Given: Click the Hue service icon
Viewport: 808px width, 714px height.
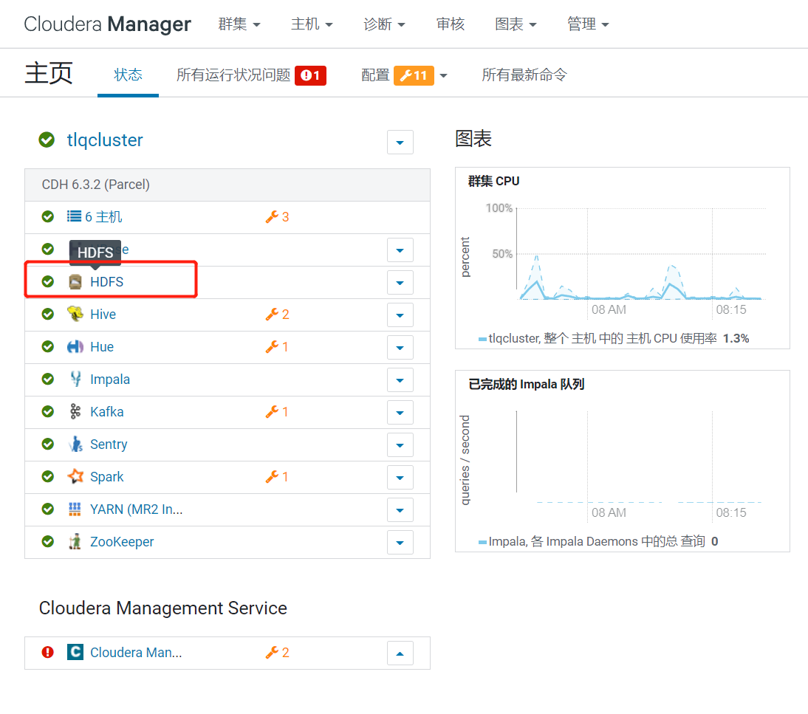Looking at the screenshot, I should click(x=75, y=347).
